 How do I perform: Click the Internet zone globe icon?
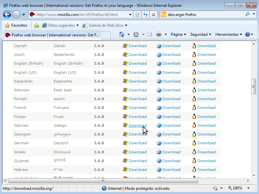104,188
